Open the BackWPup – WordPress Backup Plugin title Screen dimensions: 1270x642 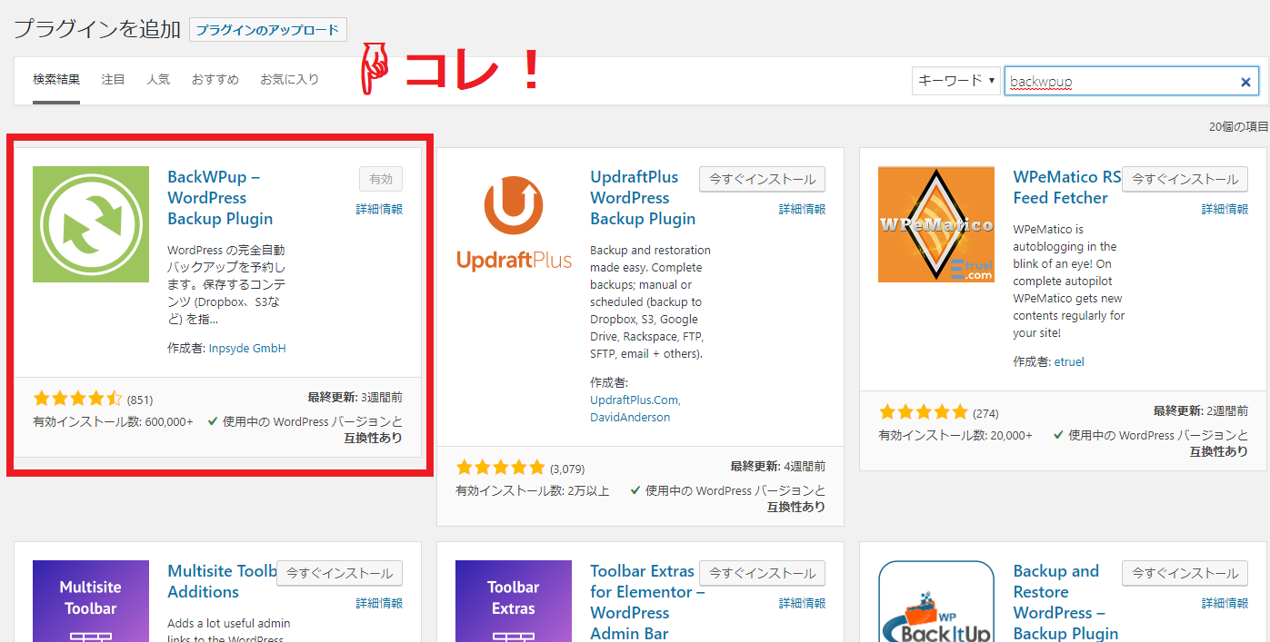[x=220, y=198]
